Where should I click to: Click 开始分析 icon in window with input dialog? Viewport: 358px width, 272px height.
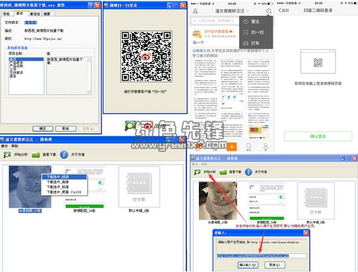click(197, 172)
